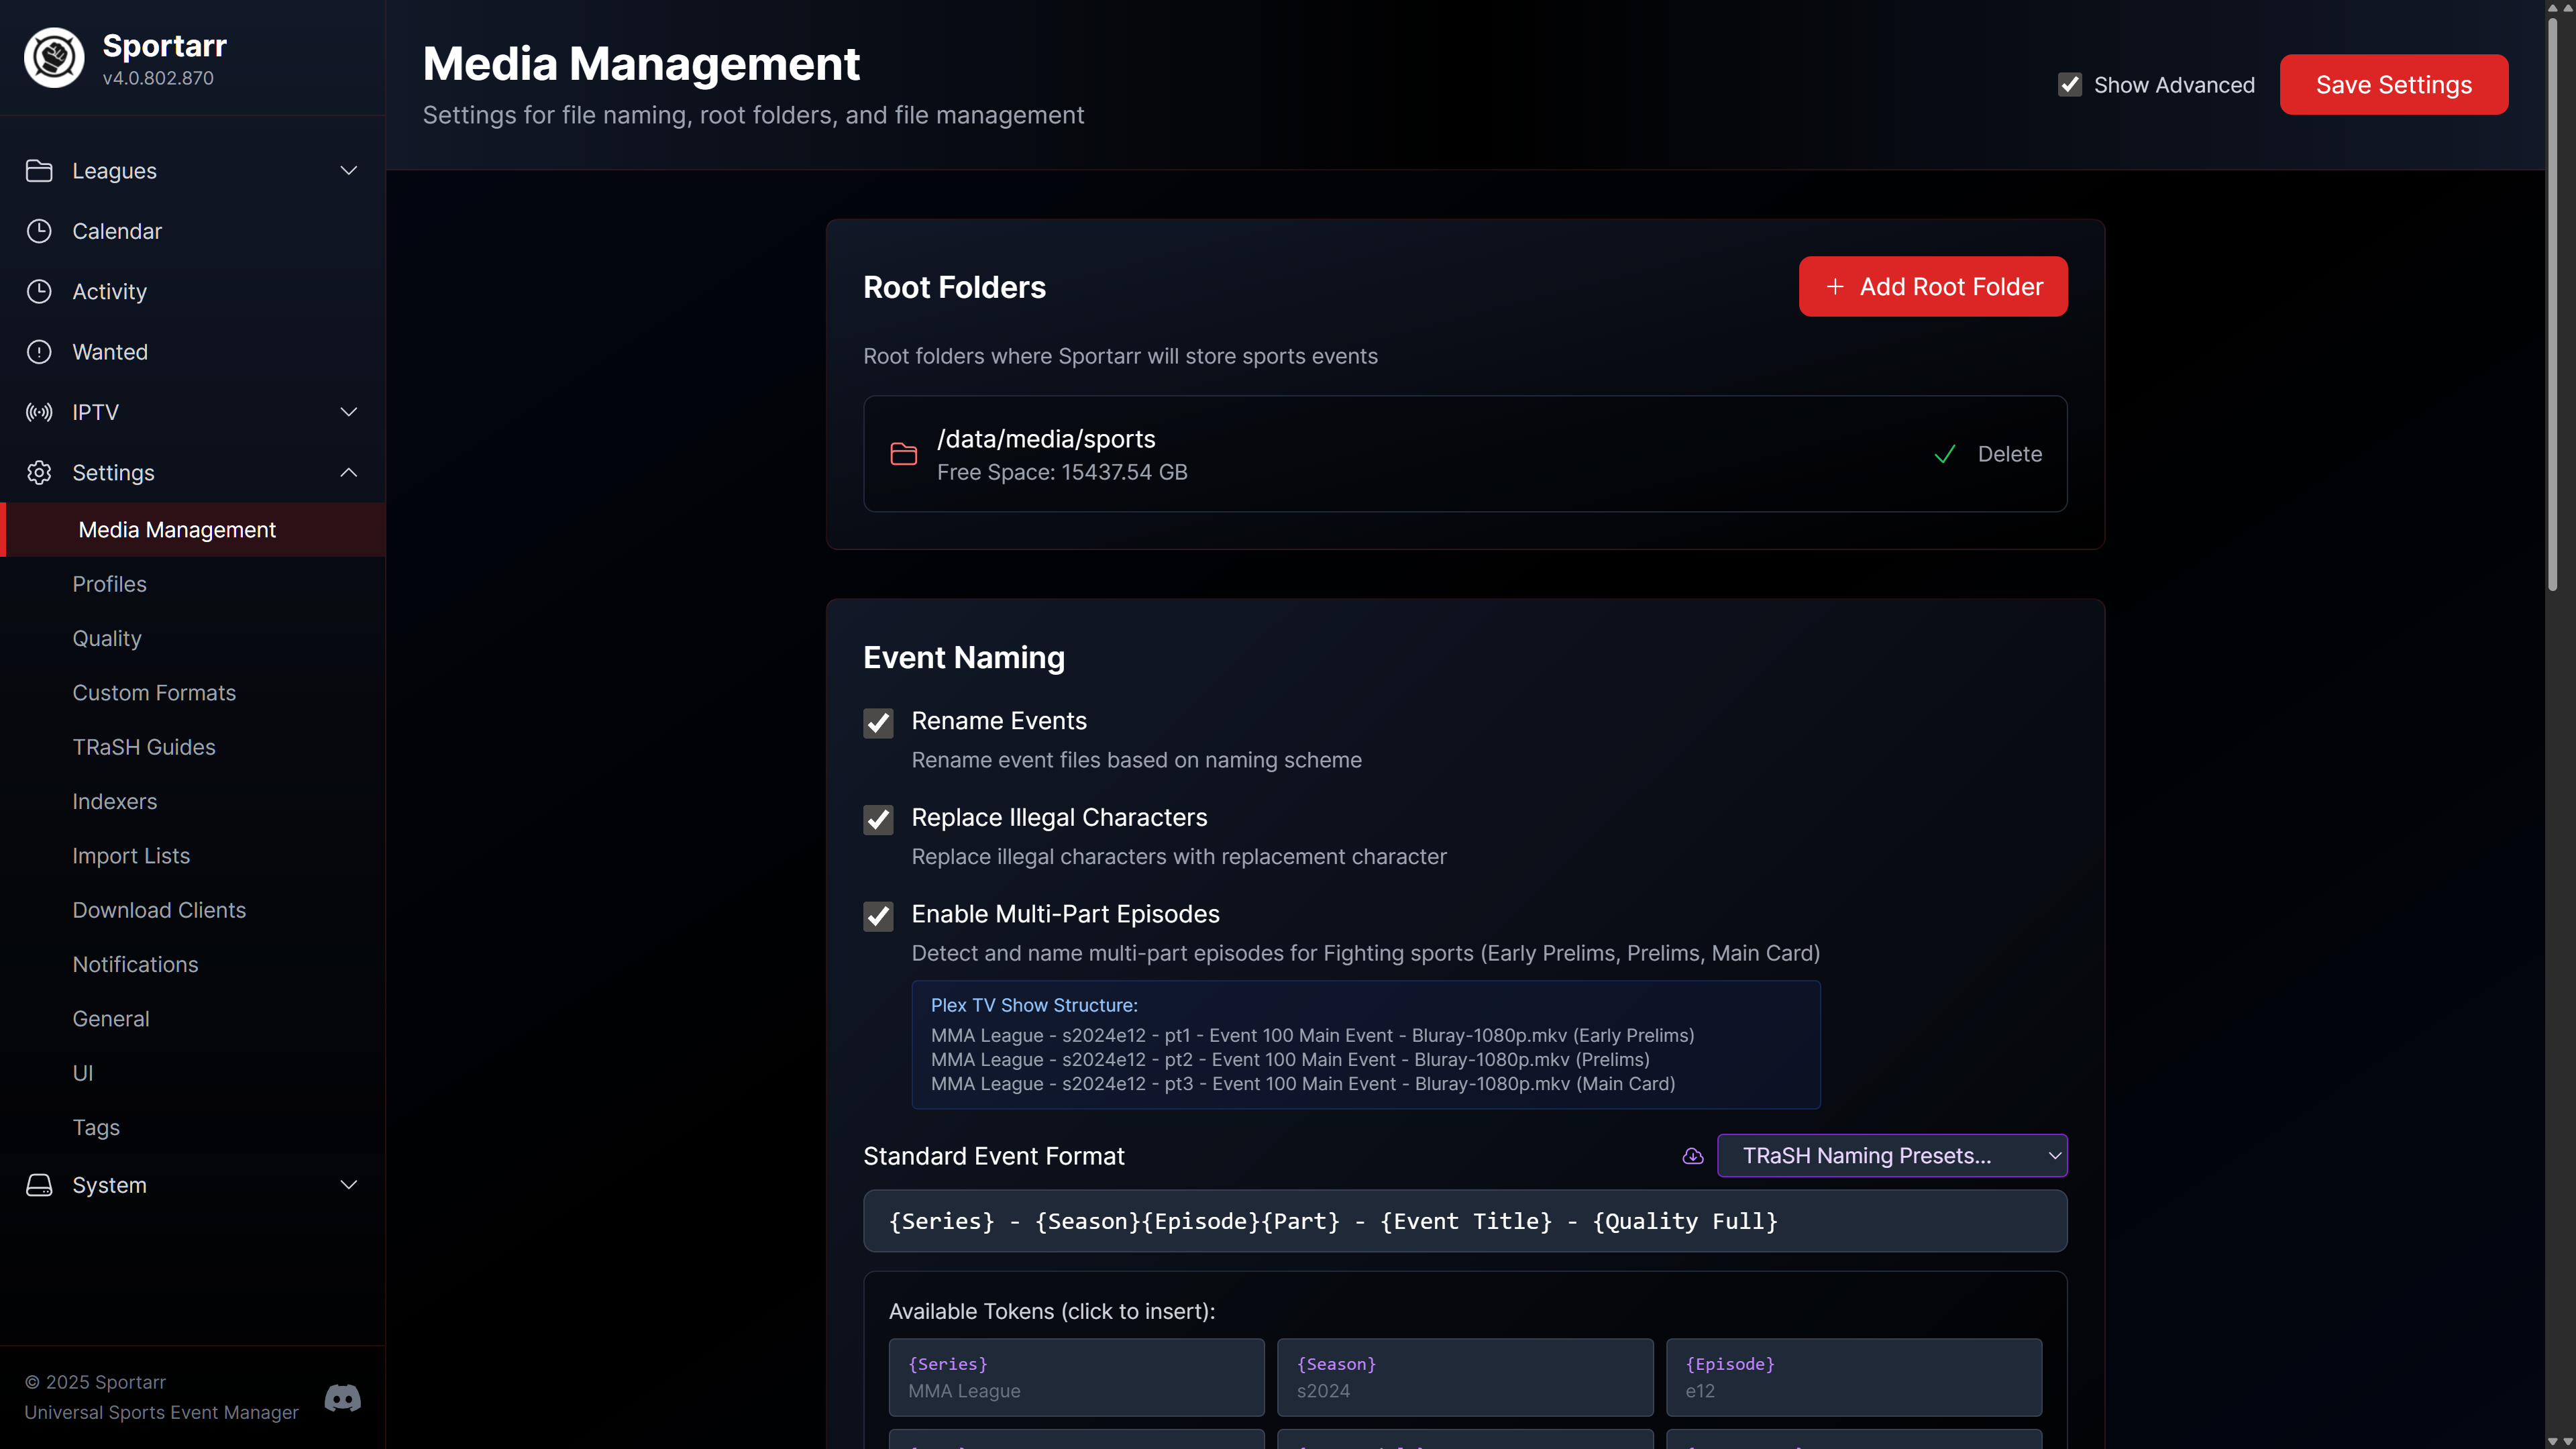
Task: Open the Tags settings page
Action: coord(193,1127)
